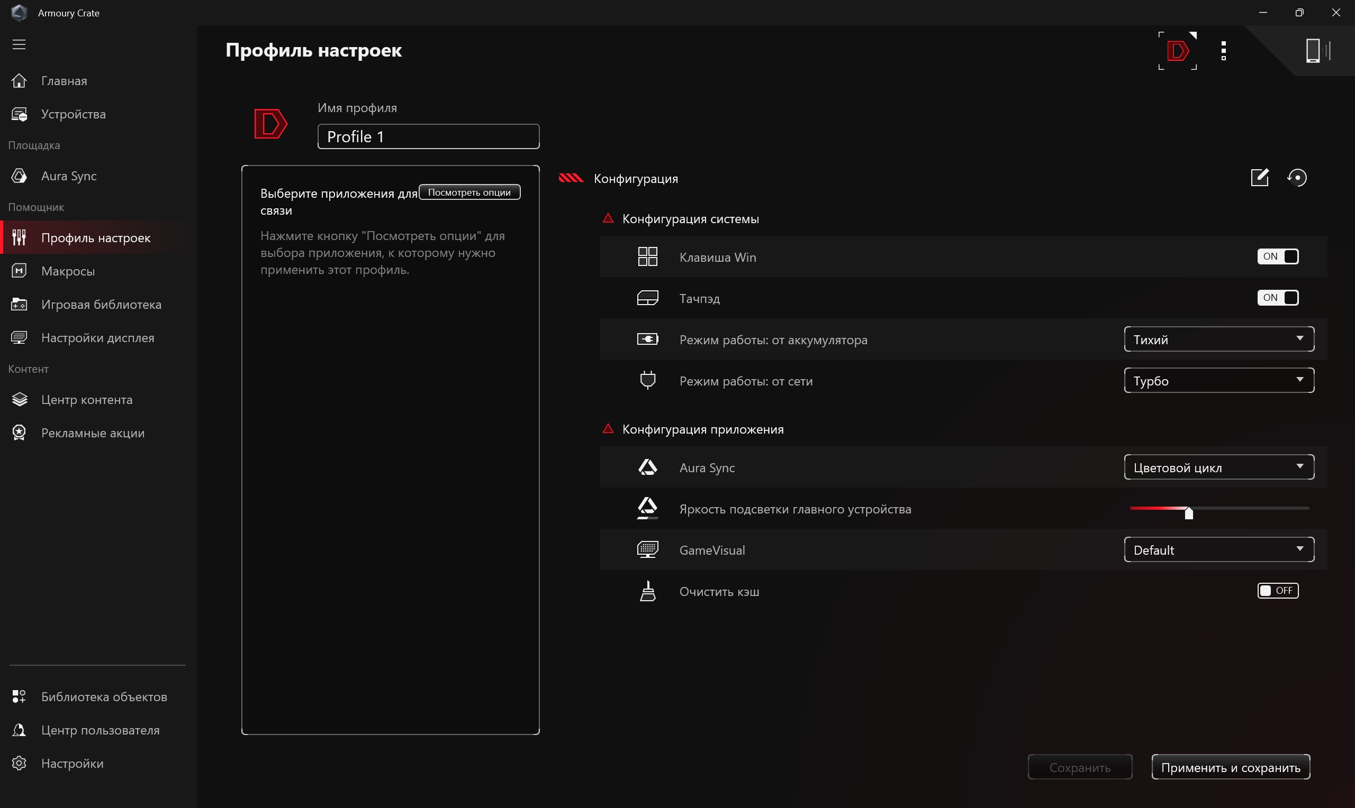Open Aura Sync dropdown showing Цветовой цикл
Viewport: 1355px width, 808px height.
pos(1219,467)
